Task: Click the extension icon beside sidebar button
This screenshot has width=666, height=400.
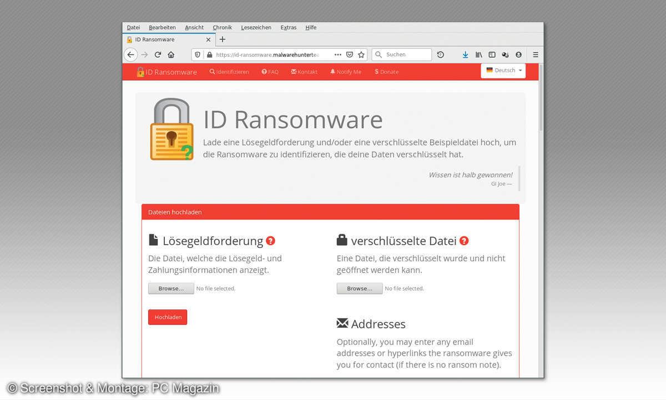Action: click(505, 54)
